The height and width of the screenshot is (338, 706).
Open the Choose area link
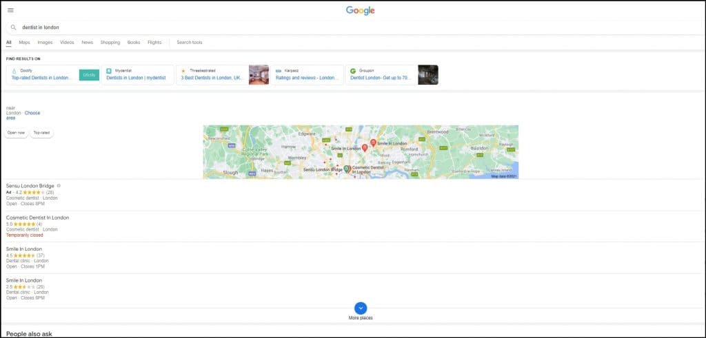[x=32, y=113]
